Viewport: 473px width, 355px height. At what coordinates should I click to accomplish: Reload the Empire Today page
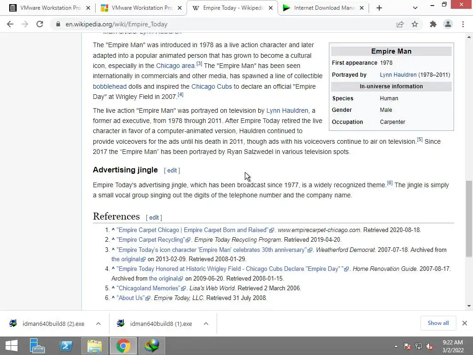pyautogui.click(x=40, y=24)
